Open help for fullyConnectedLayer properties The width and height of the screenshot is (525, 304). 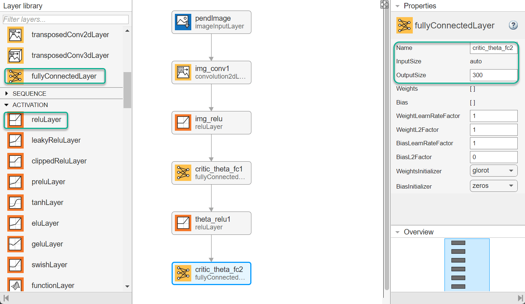point(513,25)
